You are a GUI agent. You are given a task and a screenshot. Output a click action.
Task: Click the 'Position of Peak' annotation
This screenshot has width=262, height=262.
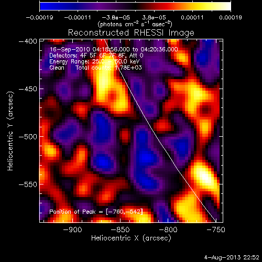(96, 212)
